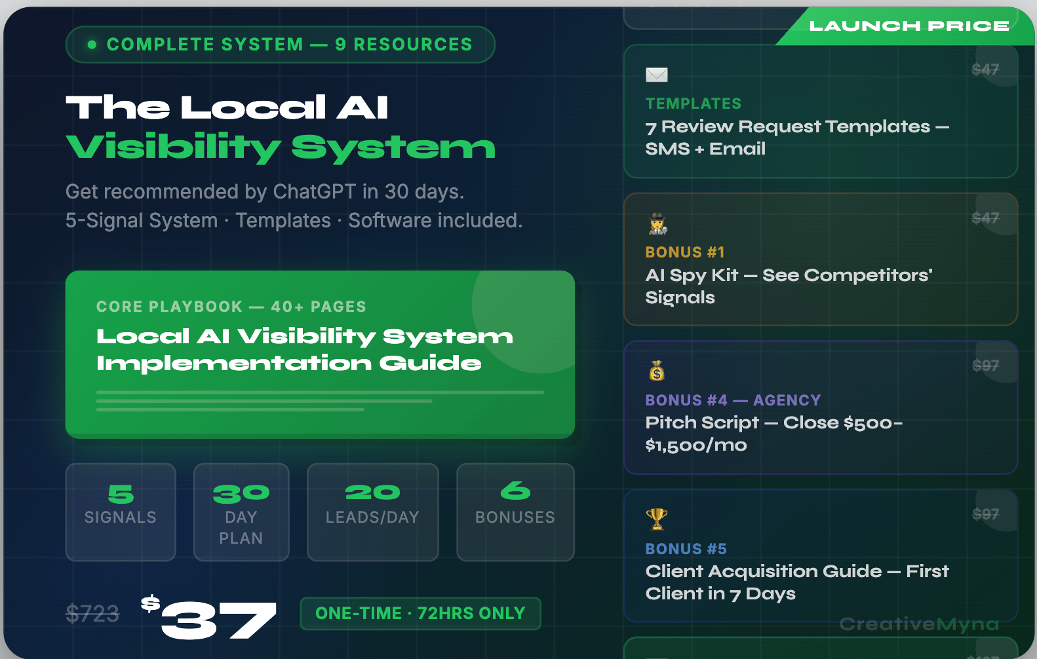
Task: Select the 5 Signals stat box
Action: [121, 512]
